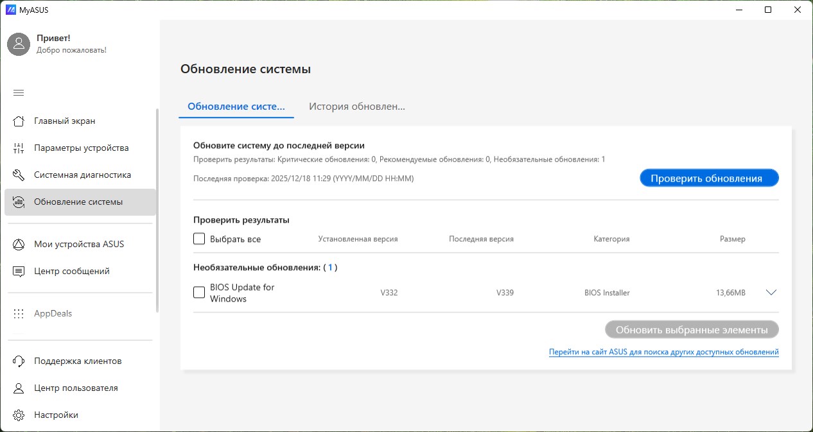Open Параметры устройства menu item
Viewport: 813px width, 432px height.
point(80,148)
